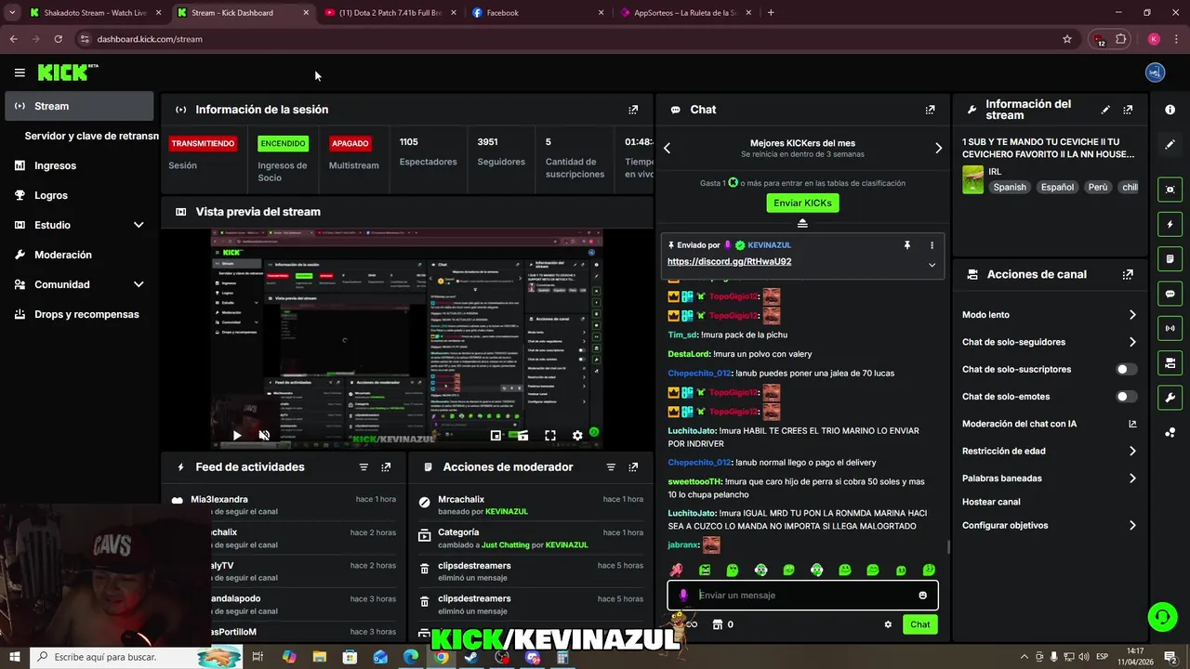This screenshot has width=1190, height=669.
Task: Edit stream info with the pencil icon
Action: tap(1105, 110)
